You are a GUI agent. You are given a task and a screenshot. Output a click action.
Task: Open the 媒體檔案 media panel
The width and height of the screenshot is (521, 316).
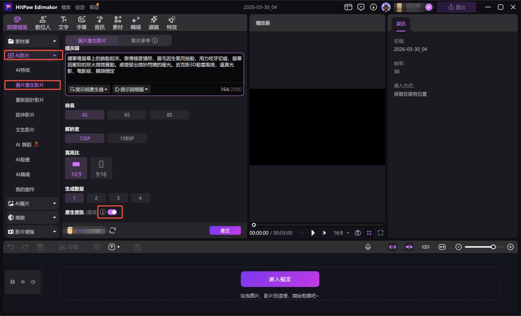(x=17, y=22)
